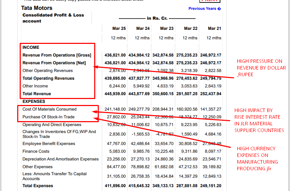290x191 pixels.
Task: Click Finance Costs value 5,083.00
Action: 117,151
